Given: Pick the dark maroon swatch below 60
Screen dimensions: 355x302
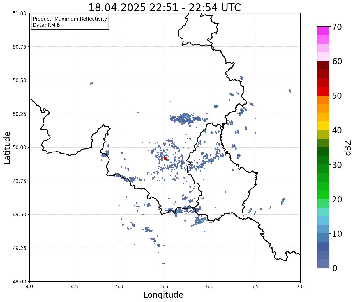Looking at the screenshot, I should pyautogui.click(x=323, y=65).
